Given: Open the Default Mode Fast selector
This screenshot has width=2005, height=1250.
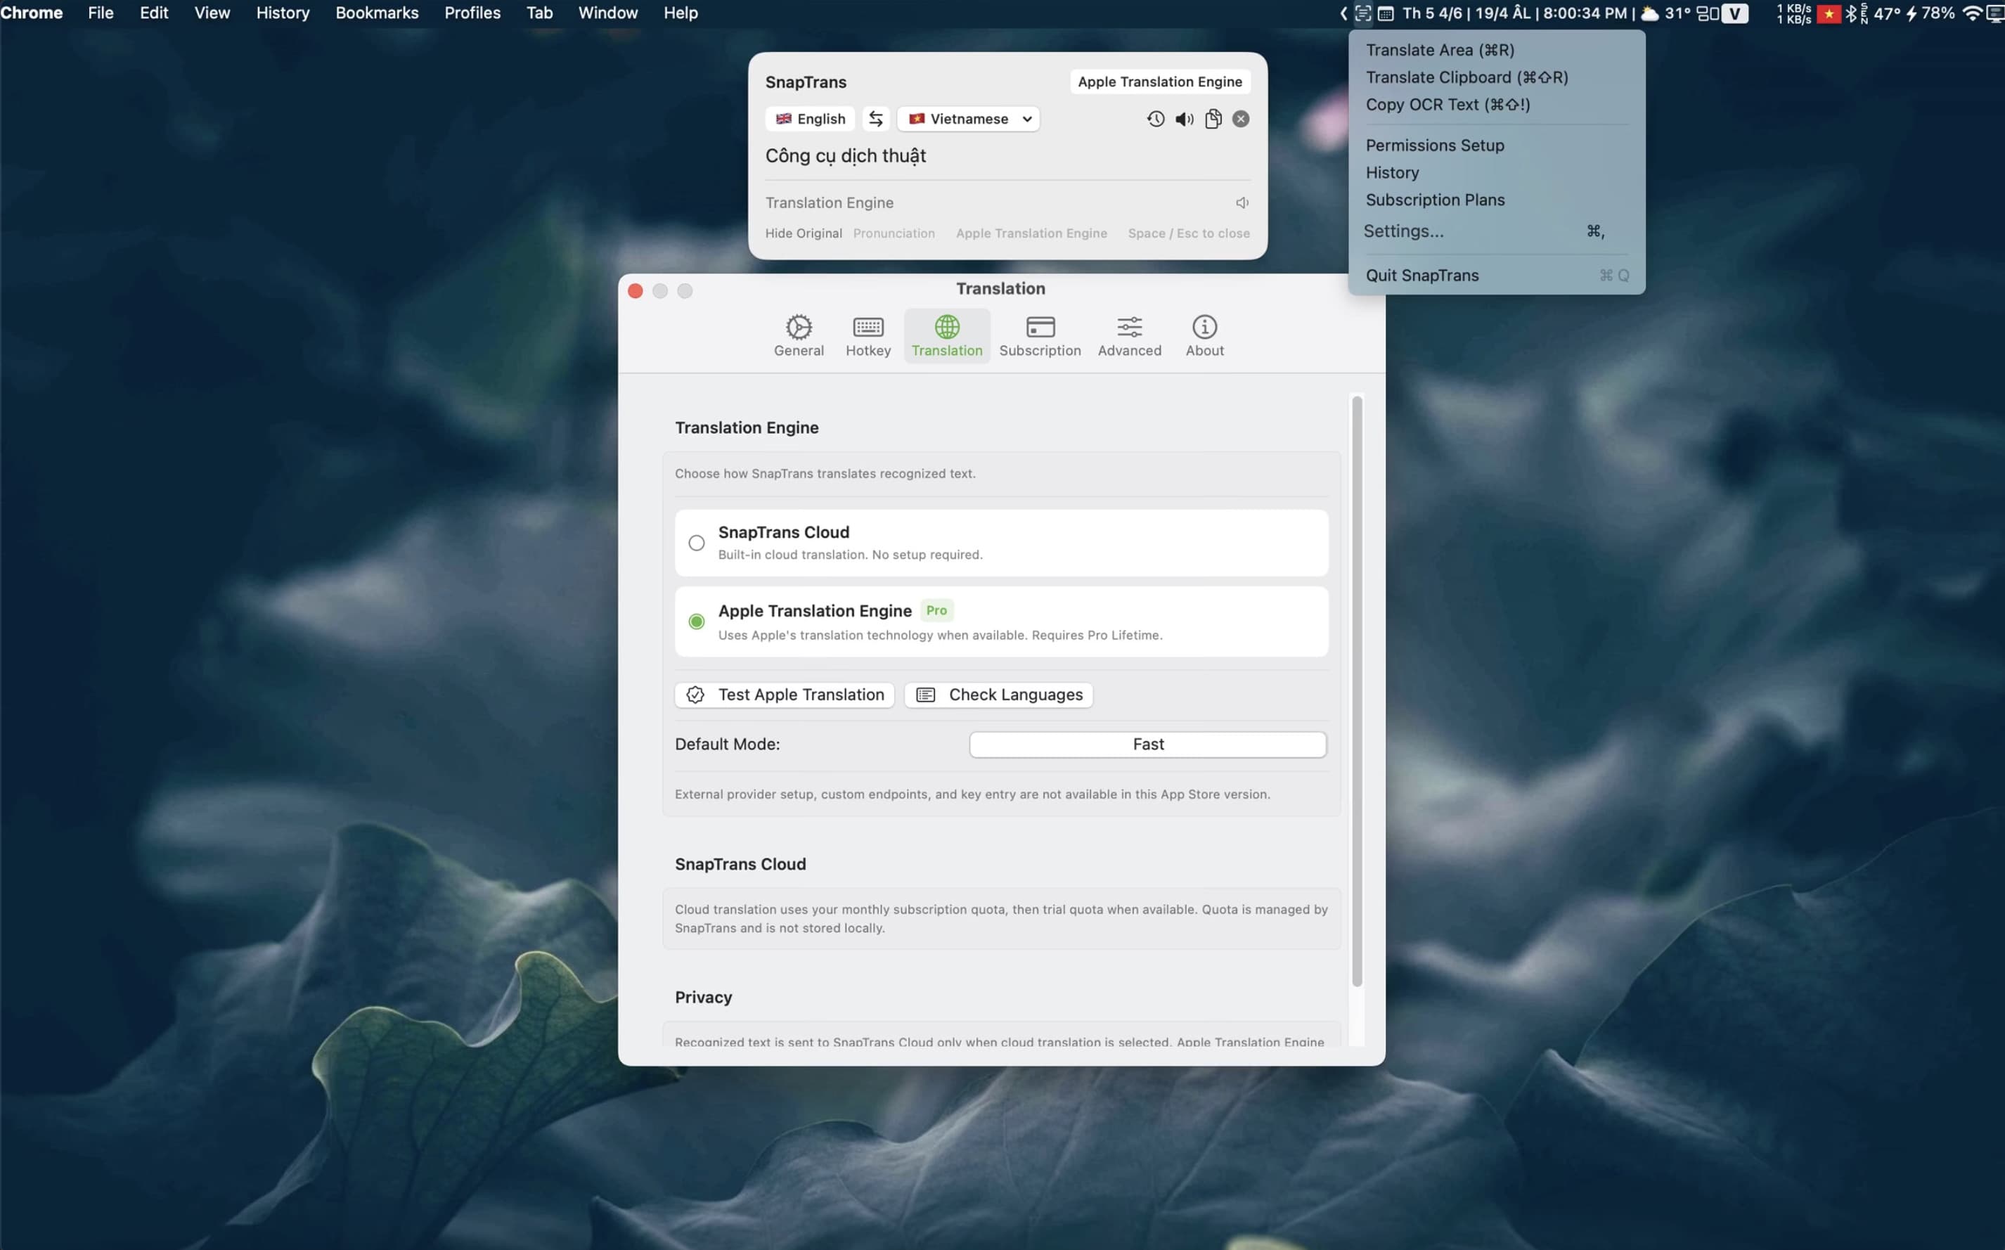Looking at the screenshot, I should (x=1147, y=744).
